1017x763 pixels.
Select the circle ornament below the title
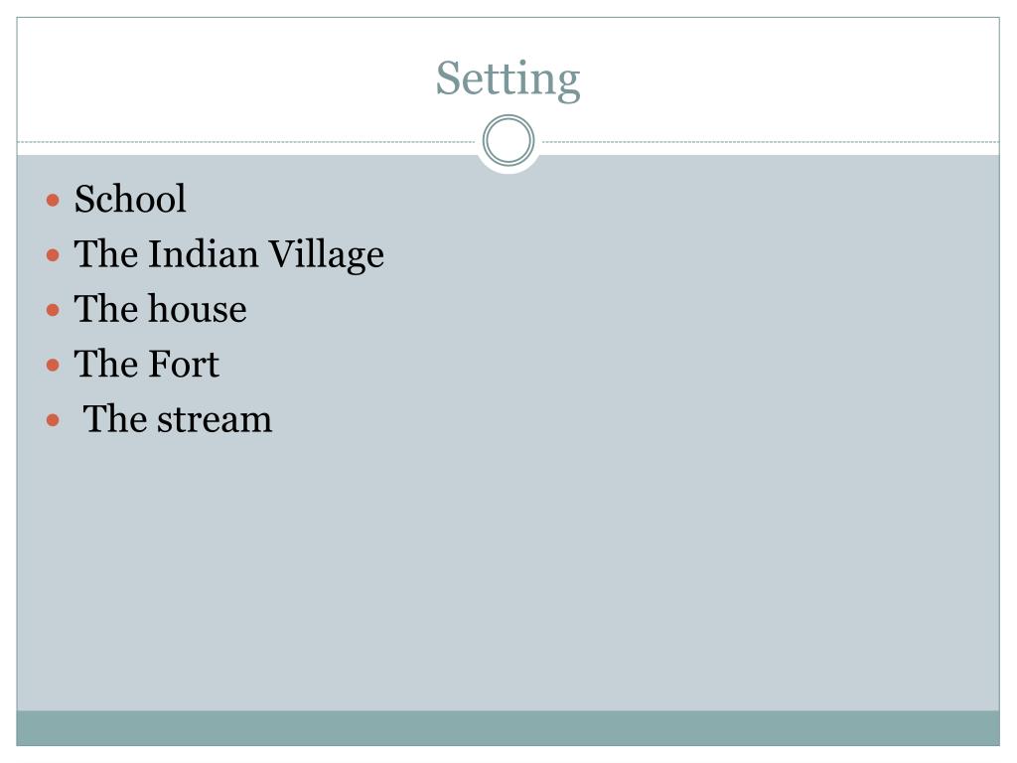click(508, 140)
